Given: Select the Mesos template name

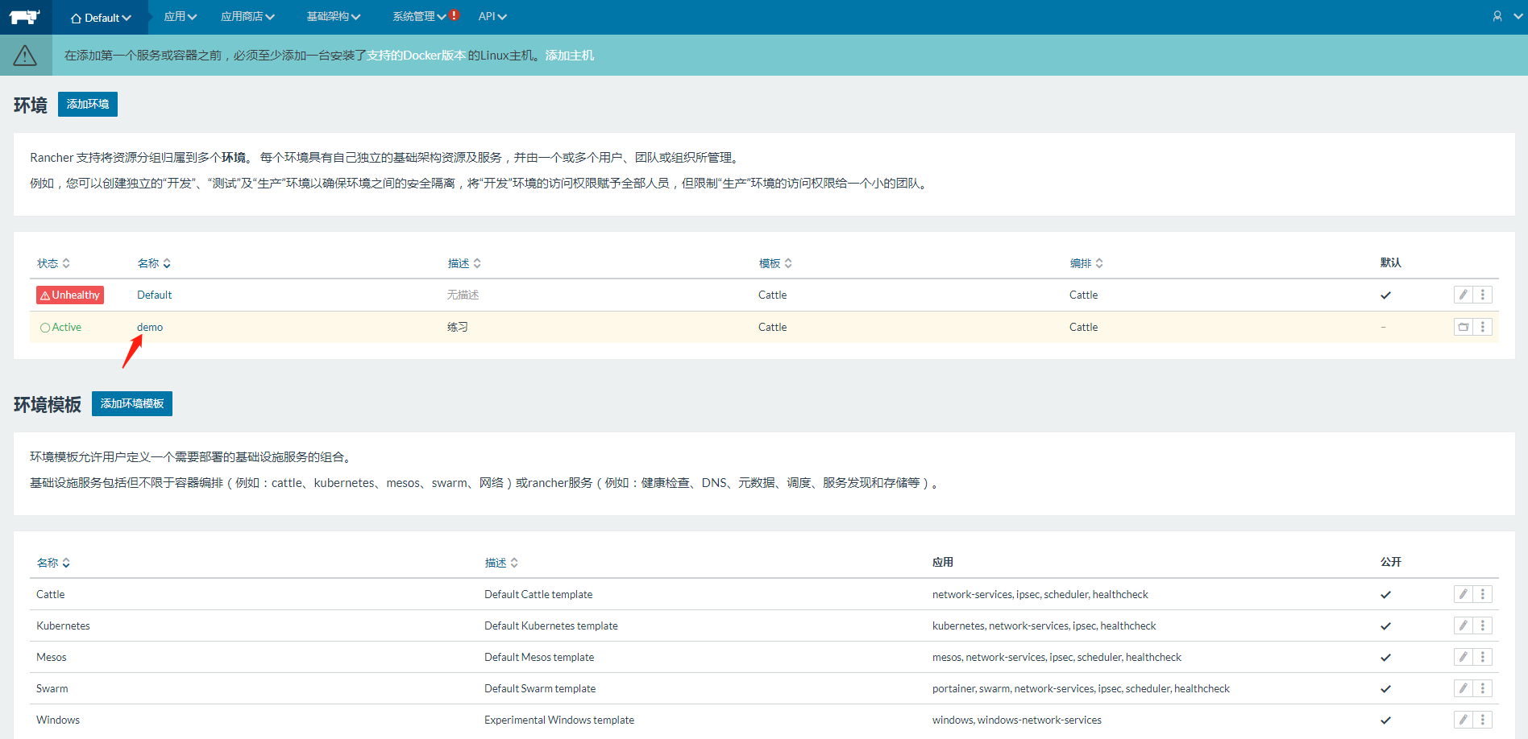Looking at the screenshot, I should coord(52,657).
